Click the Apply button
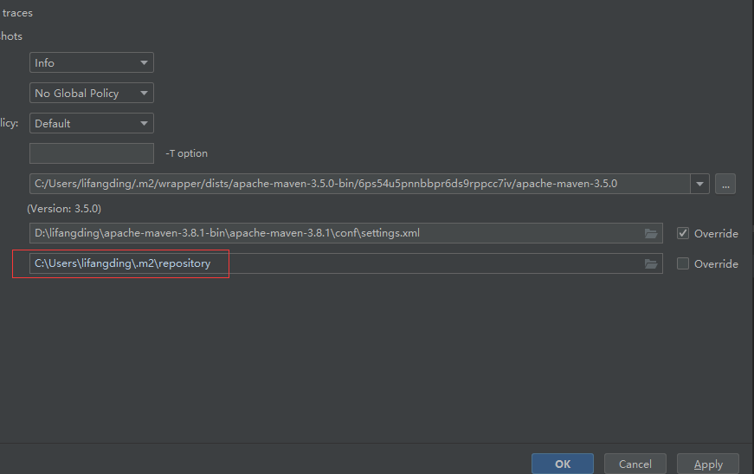This screenshot has height=474, width=754. (x=708, y=464)
